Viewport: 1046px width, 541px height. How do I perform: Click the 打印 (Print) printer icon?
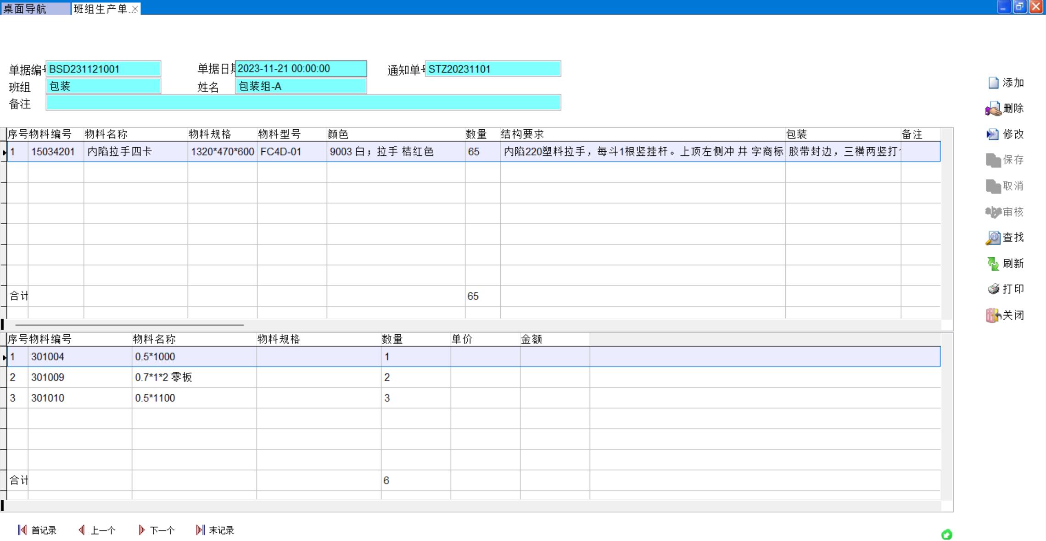993,289
